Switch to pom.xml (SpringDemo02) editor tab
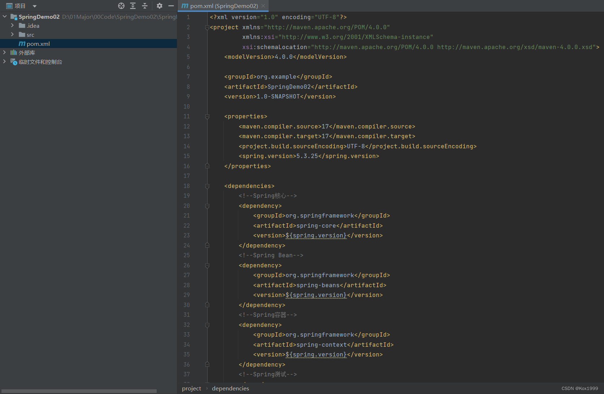Screen dimensions: 604x394 coord(224,6)
